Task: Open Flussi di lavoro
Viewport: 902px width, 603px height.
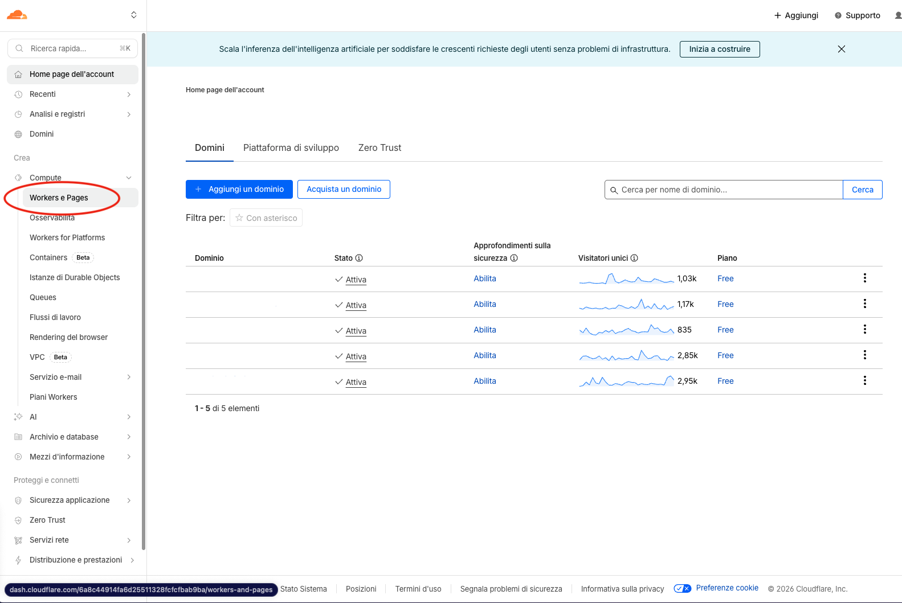Action: tap(55, 317)
